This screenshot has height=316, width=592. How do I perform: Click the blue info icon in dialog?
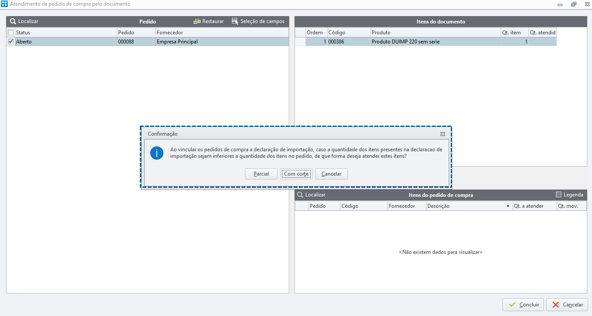[x=156, y=153]
